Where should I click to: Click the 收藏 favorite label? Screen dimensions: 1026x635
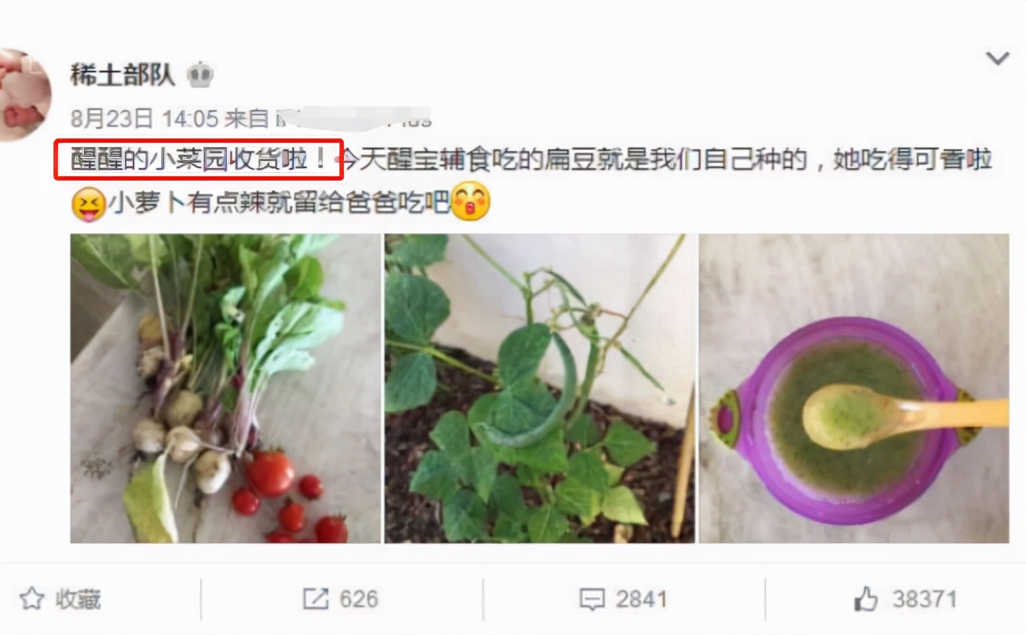click(x=79, y=600)
